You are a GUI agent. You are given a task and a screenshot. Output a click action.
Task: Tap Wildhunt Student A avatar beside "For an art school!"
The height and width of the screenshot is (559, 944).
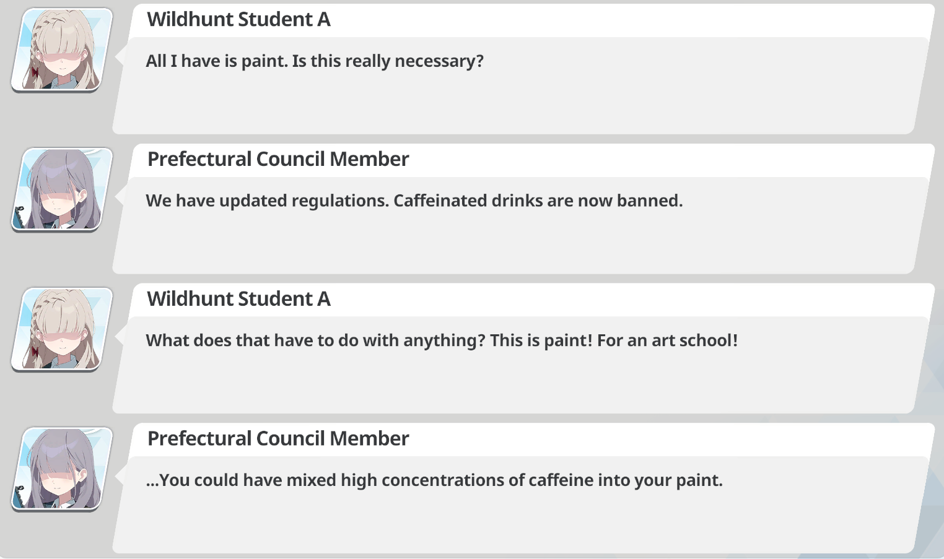[62, 329]
